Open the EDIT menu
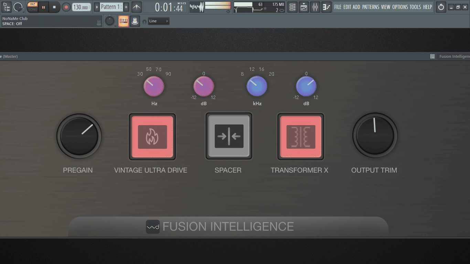 point(347,7)
